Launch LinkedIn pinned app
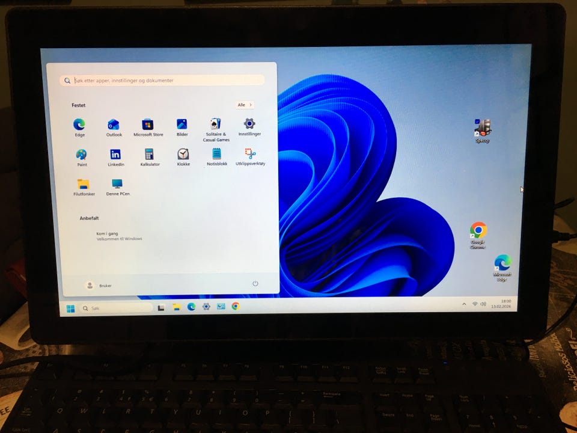The image size is (577, 433). click(115, 158)
